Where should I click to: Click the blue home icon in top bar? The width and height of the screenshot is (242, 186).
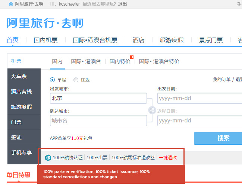[x=11, y=4]
